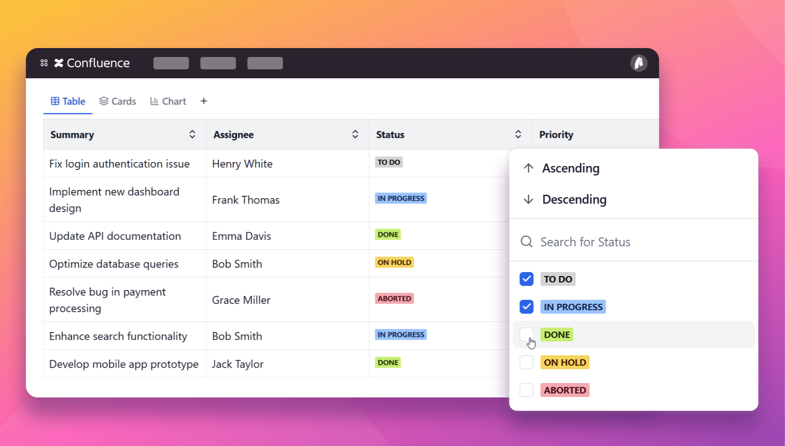Open Summary column sort menu

pyautogui.click(x=192, y=134)
